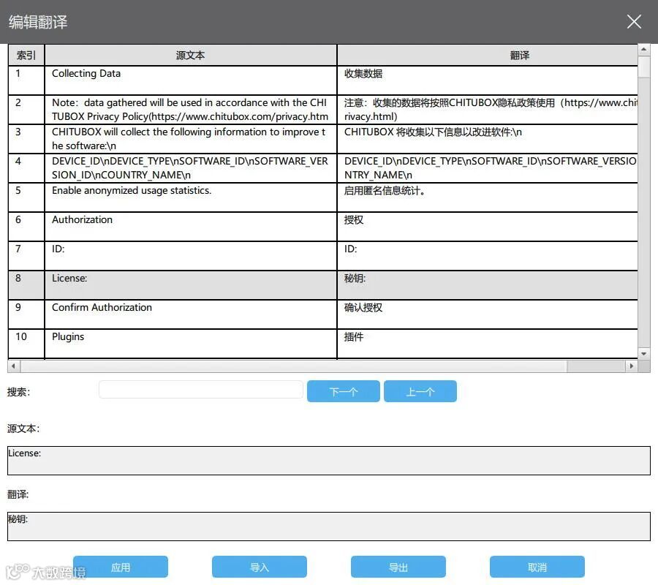Select source cell "Confirm Authorization"
This screenshot has width=658, height=585.
(x=191, y=314)
